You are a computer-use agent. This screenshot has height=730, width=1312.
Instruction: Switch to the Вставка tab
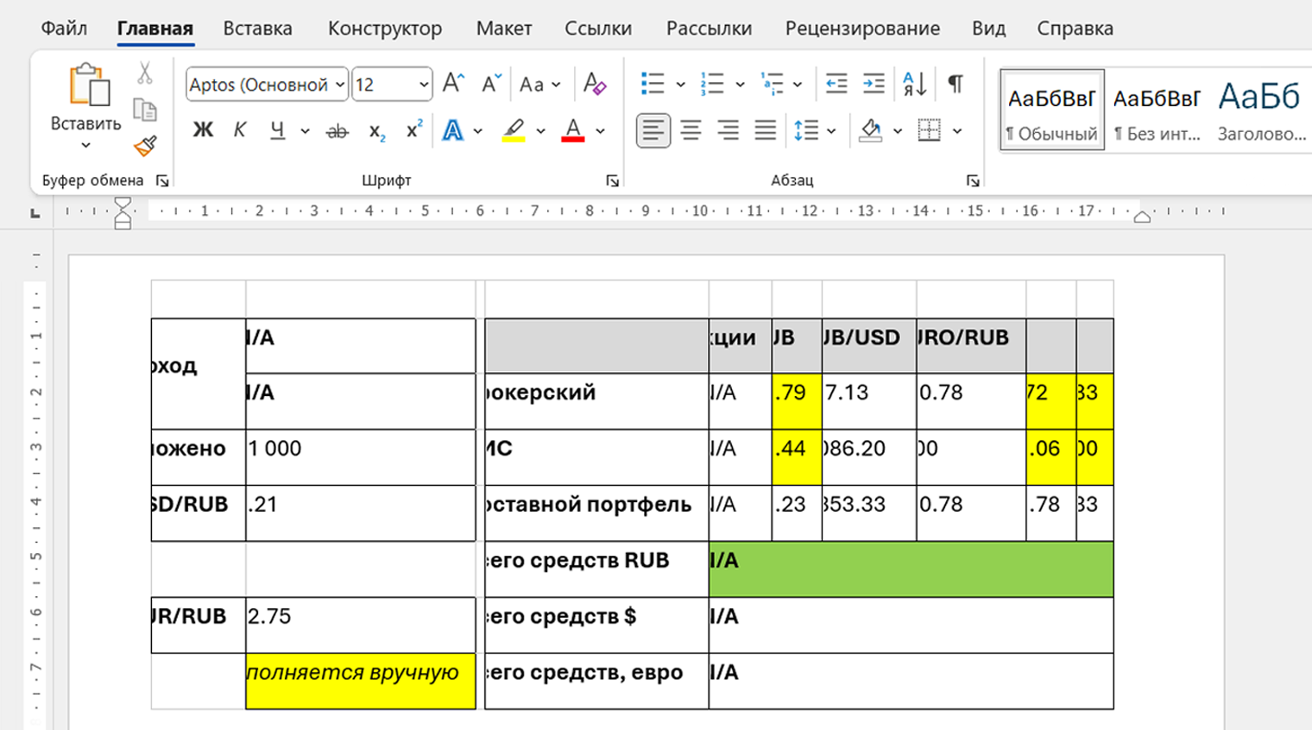click(257, 28)
